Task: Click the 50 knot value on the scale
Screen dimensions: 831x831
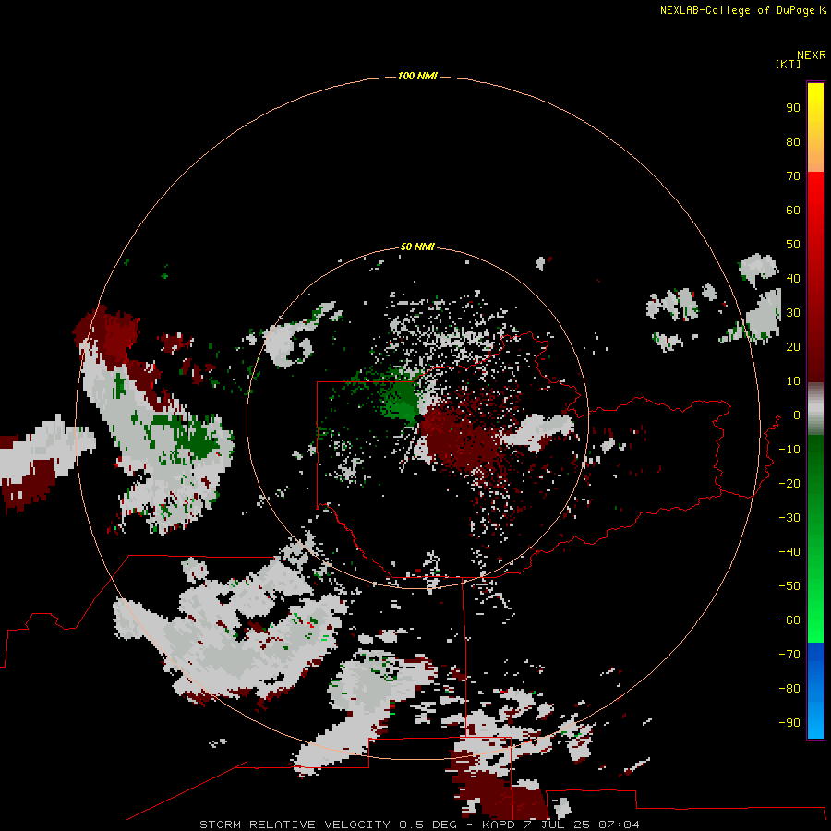Action: pyautogui.click(x=793, y=245)
